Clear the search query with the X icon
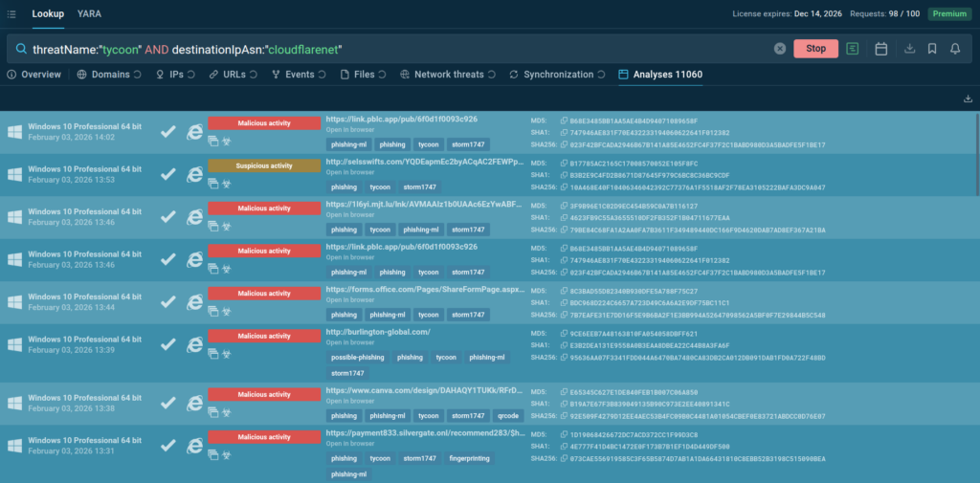This screenshot has height=483, width=980. pyautogui.click(x=780, y=49)
